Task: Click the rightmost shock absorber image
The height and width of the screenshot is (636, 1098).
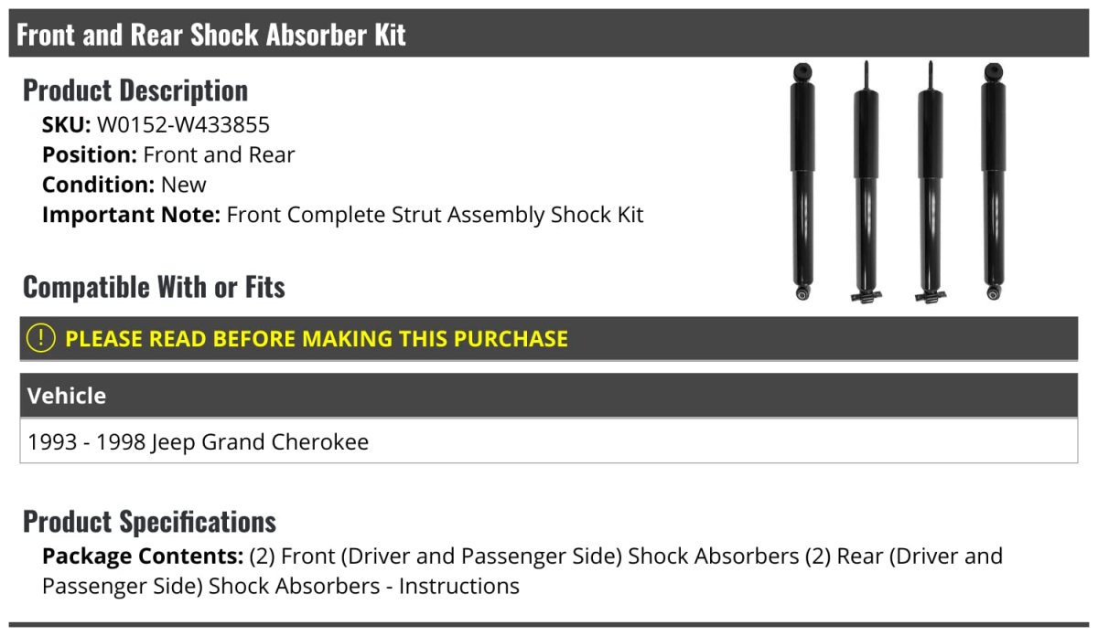Action: point(992,181)
